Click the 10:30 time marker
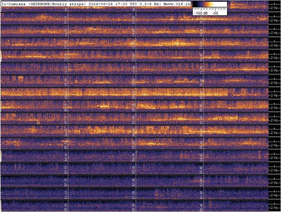 [134, 82]
